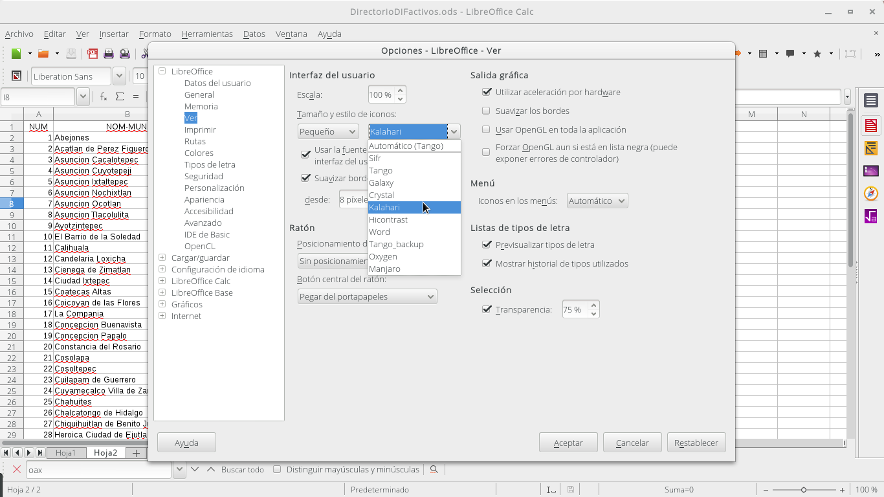
Task: Click the Ayuda button in the dialog
Action: (186, 443)
